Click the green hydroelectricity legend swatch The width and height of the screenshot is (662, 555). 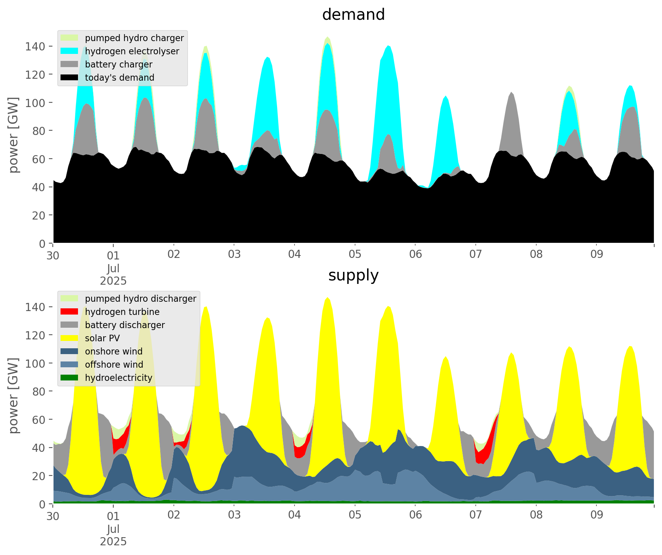click(x=69, y=378)
